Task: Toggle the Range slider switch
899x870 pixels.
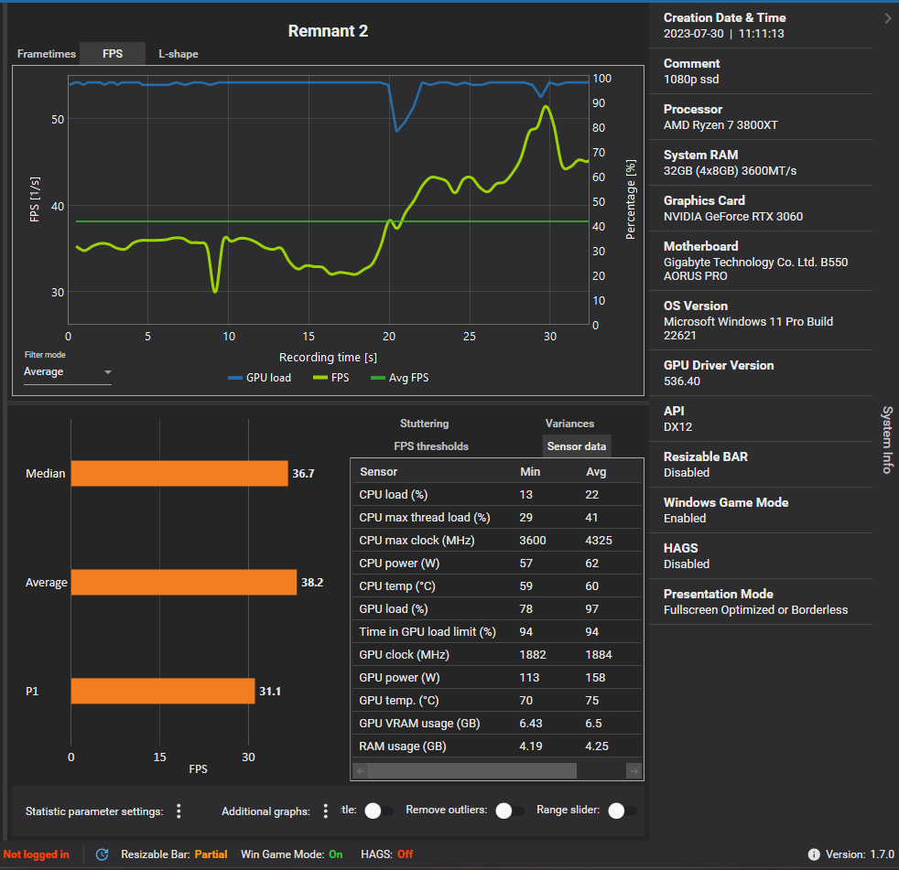Action: (x=622, y=811)
